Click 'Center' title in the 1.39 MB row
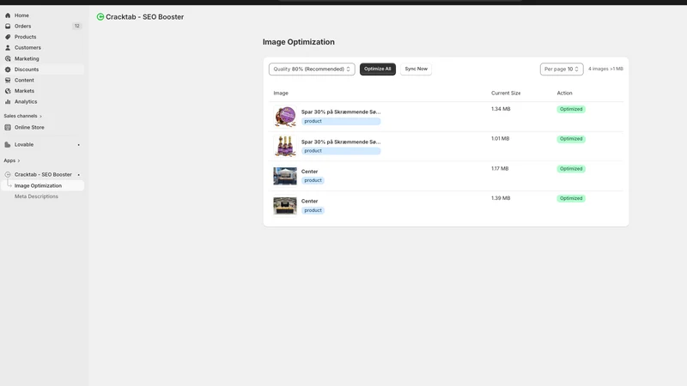The width and height of the screenshot is (687, 386). tap(309, 202)
